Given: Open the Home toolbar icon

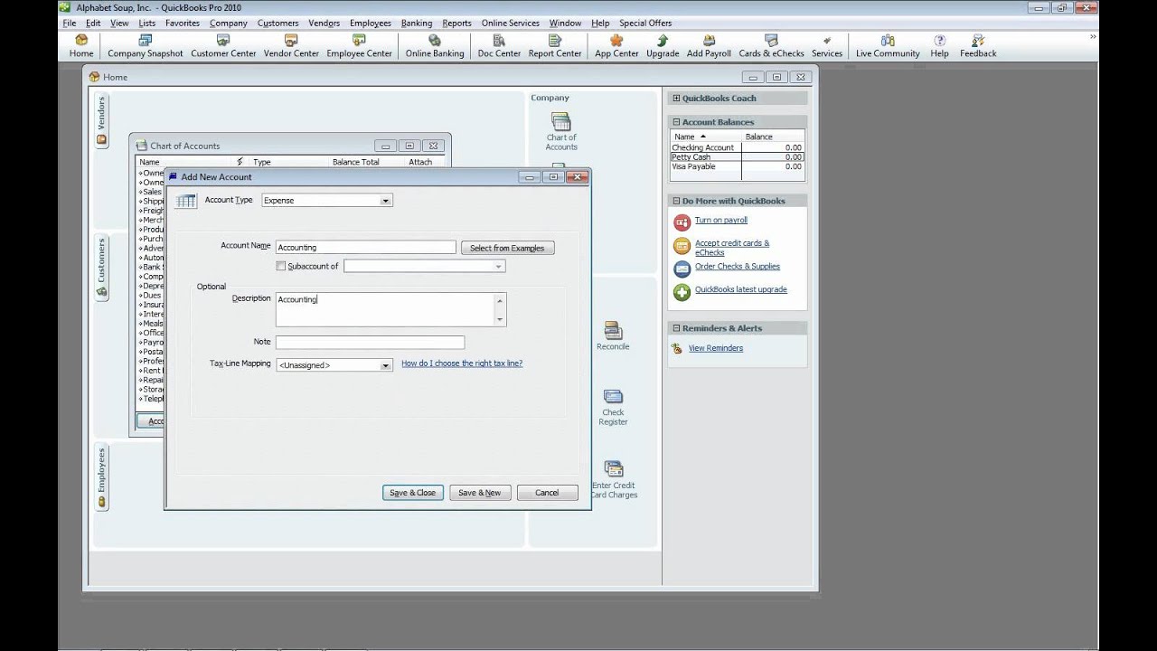Looking at the screenshot, I should pyautogui.click(x=81, y=46).
